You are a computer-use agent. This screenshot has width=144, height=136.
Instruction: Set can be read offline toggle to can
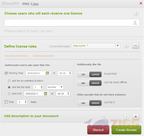(83, 83)
